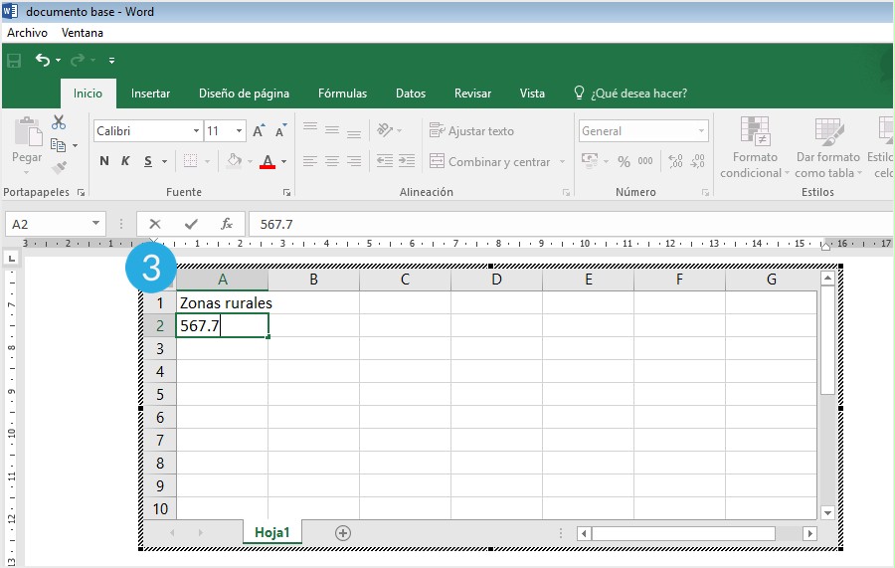The width and height of the screenshot is (895, 568).
Task: Apply accounting currency number format
Action: tap(590, 161)
